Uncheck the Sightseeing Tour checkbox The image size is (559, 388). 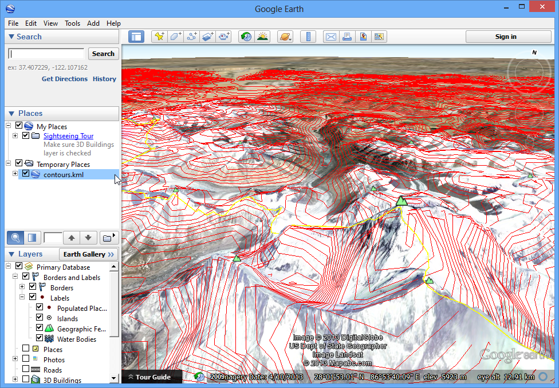[x=26, y=135]
